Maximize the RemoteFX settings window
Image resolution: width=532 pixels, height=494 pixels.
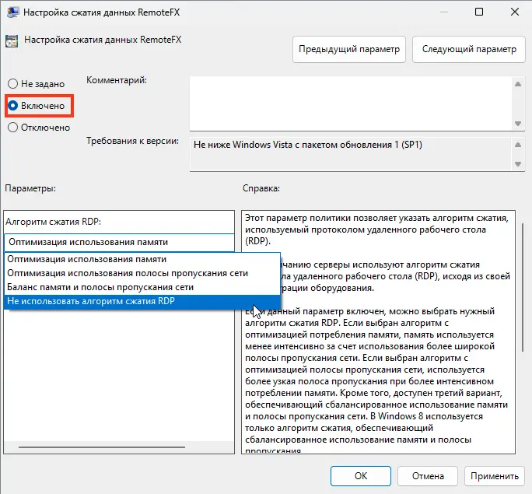479,12
